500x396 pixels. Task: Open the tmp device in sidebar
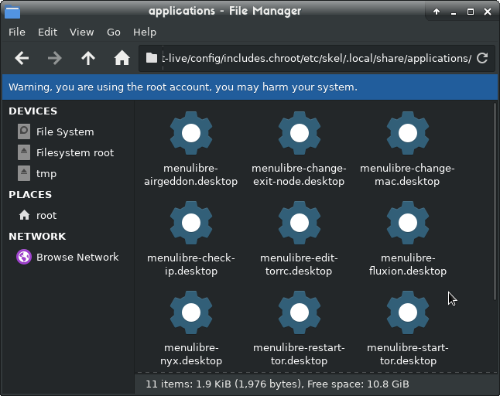[x=46, y=173]
